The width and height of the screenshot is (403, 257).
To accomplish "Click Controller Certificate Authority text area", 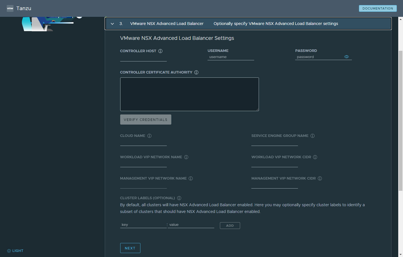I will point(190,94).
